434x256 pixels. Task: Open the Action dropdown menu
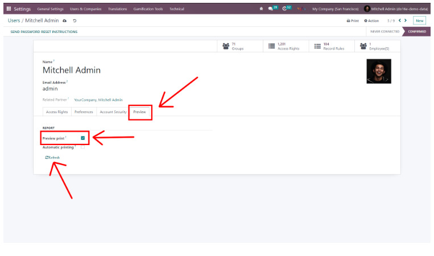click(x=371, y=20)
